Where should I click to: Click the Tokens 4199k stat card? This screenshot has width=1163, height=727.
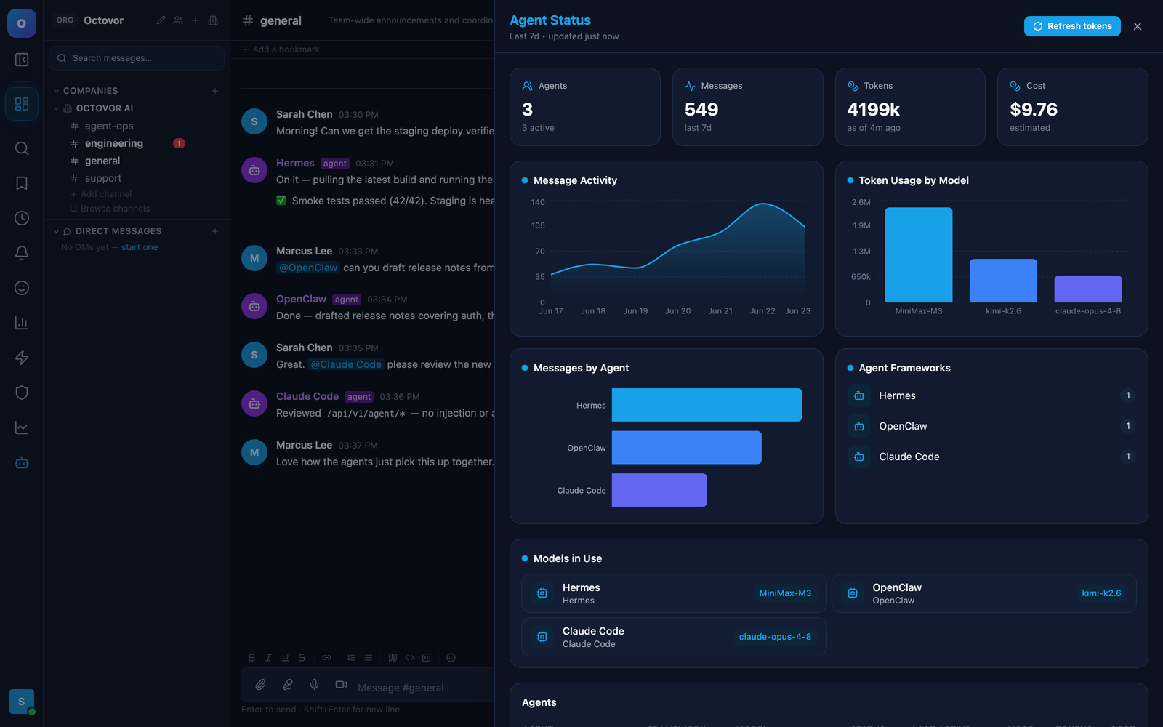pos(910,107)
